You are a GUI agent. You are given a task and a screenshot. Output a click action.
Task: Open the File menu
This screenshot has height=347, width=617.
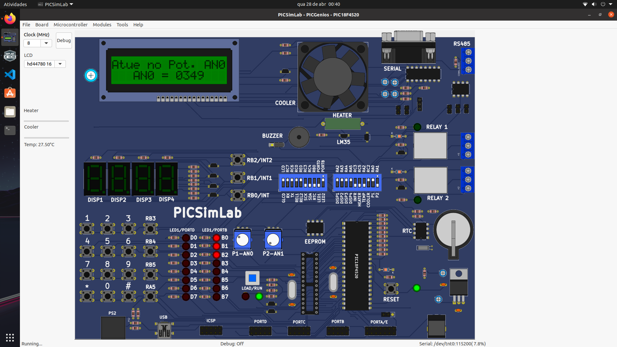pyautogui.click(x=26, y=24)
